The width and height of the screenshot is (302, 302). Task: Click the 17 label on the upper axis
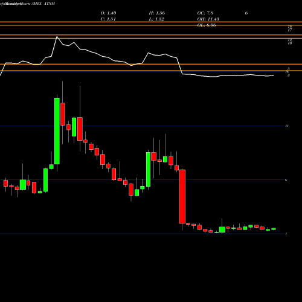tap(290, 30)
